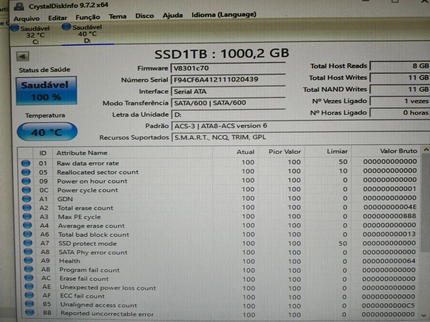Click the Total NAND Writes value 11 GB
Viewport: 430px width, 322px height.
(x=400, y=89)
